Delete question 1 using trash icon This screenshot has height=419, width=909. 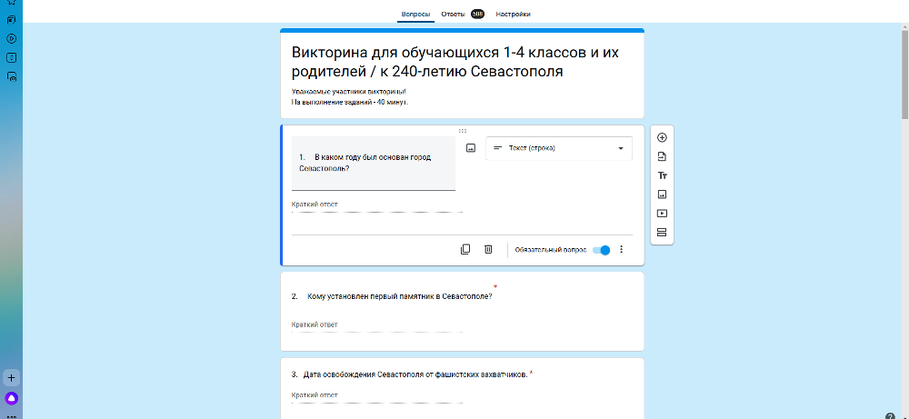488,249
